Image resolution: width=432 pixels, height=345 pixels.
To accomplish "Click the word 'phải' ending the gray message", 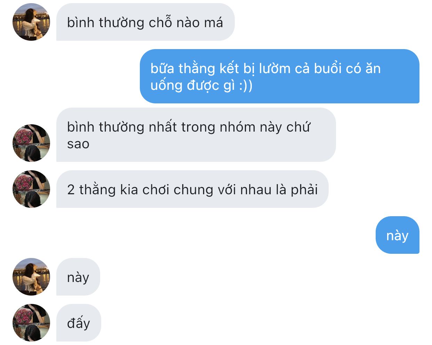I will coord(304,190).
